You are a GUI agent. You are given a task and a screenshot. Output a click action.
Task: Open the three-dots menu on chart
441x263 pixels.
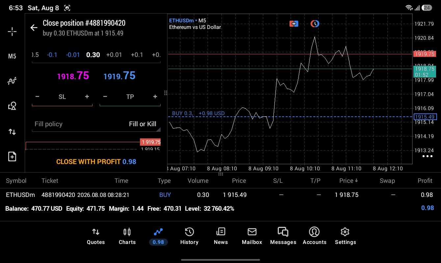coord(427,156)
